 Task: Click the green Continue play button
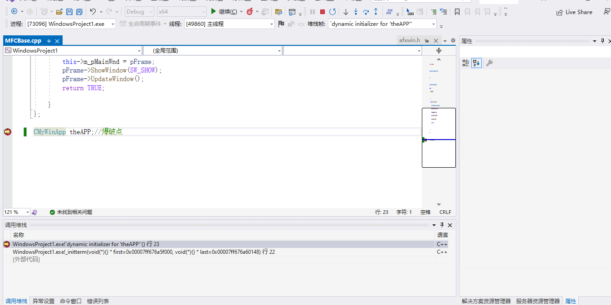point(213,11)
